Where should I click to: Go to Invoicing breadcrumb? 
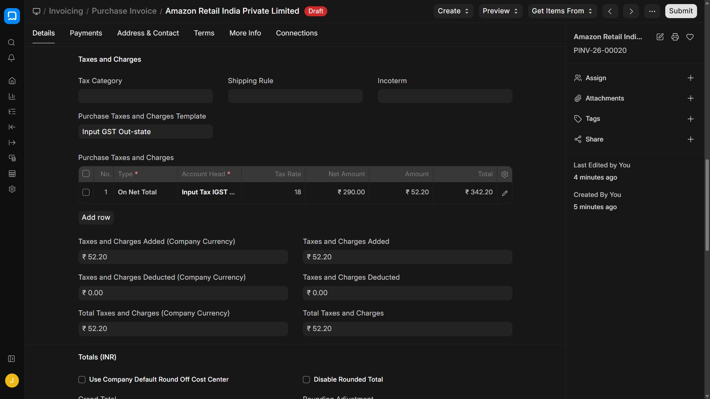tap(66, 11)
